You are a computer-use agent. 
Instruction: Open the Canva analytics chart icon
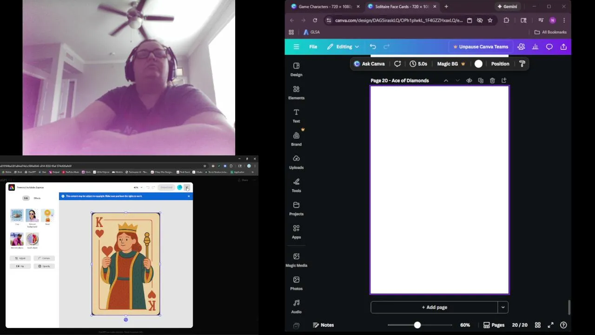pyautogui.click(x=535, y=47)
